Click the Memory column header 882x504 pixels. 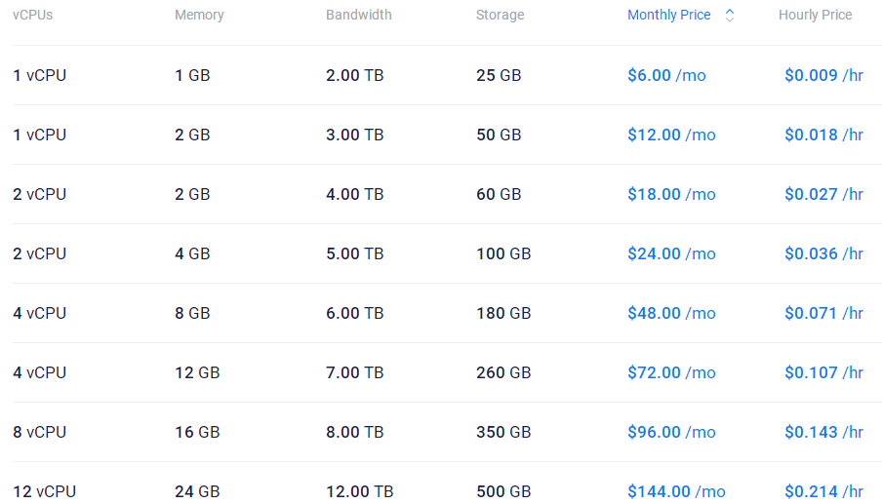199,16
